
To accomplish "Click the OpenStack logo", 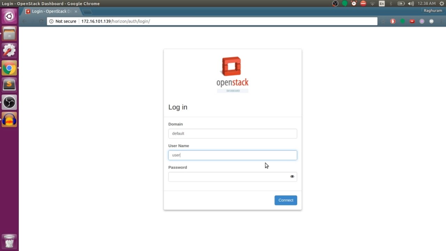I will [232, 74].
